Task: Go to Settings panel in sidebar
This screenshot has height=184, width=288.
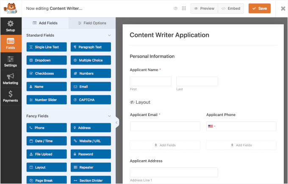Action: 11,62
